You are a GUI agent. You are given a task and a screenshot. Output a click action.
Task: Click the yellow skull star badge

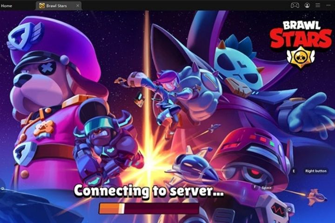(x=301, y=57)
